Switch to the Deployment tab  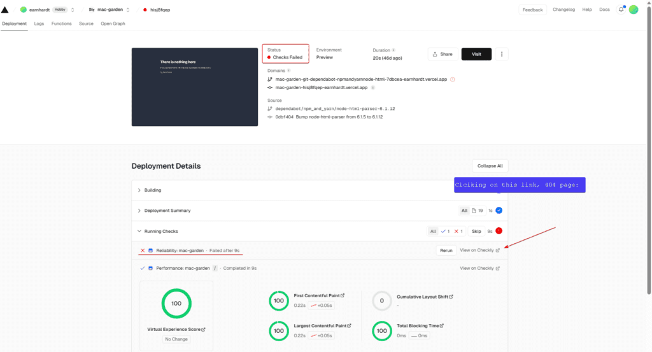[14, 24]
